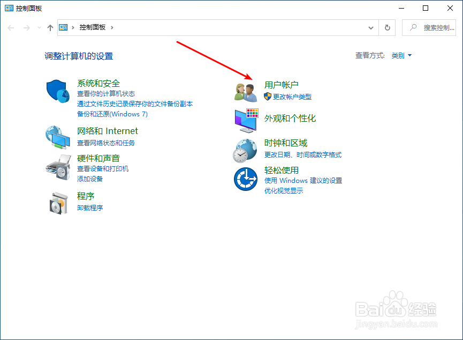The image size is (463, 340).
Task: Click the refresh icon beside the address bar
Action: [387, 27]
